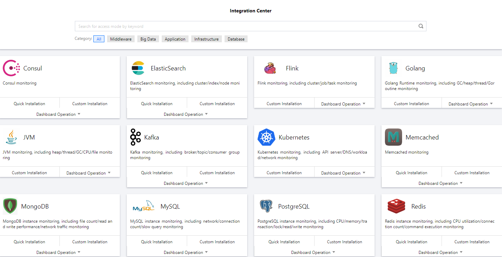502x257 pixels.
Task: Filter by Application category
Action: pos(175,39)
